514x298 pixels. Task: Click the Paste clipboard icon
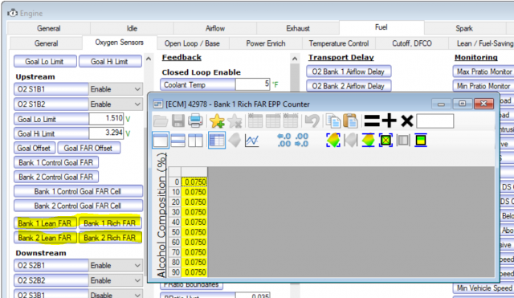350,121
